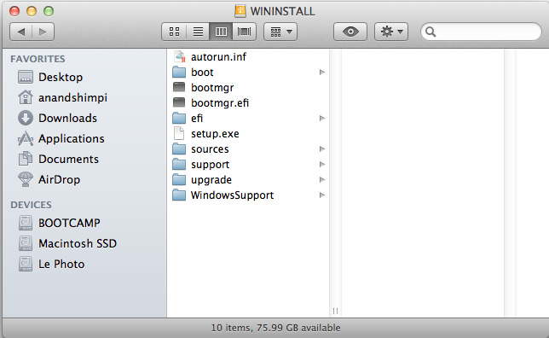Click the Downloads arrow icon
The width and height of the screenshot is (549, 338).
click(x=26, y=118)
